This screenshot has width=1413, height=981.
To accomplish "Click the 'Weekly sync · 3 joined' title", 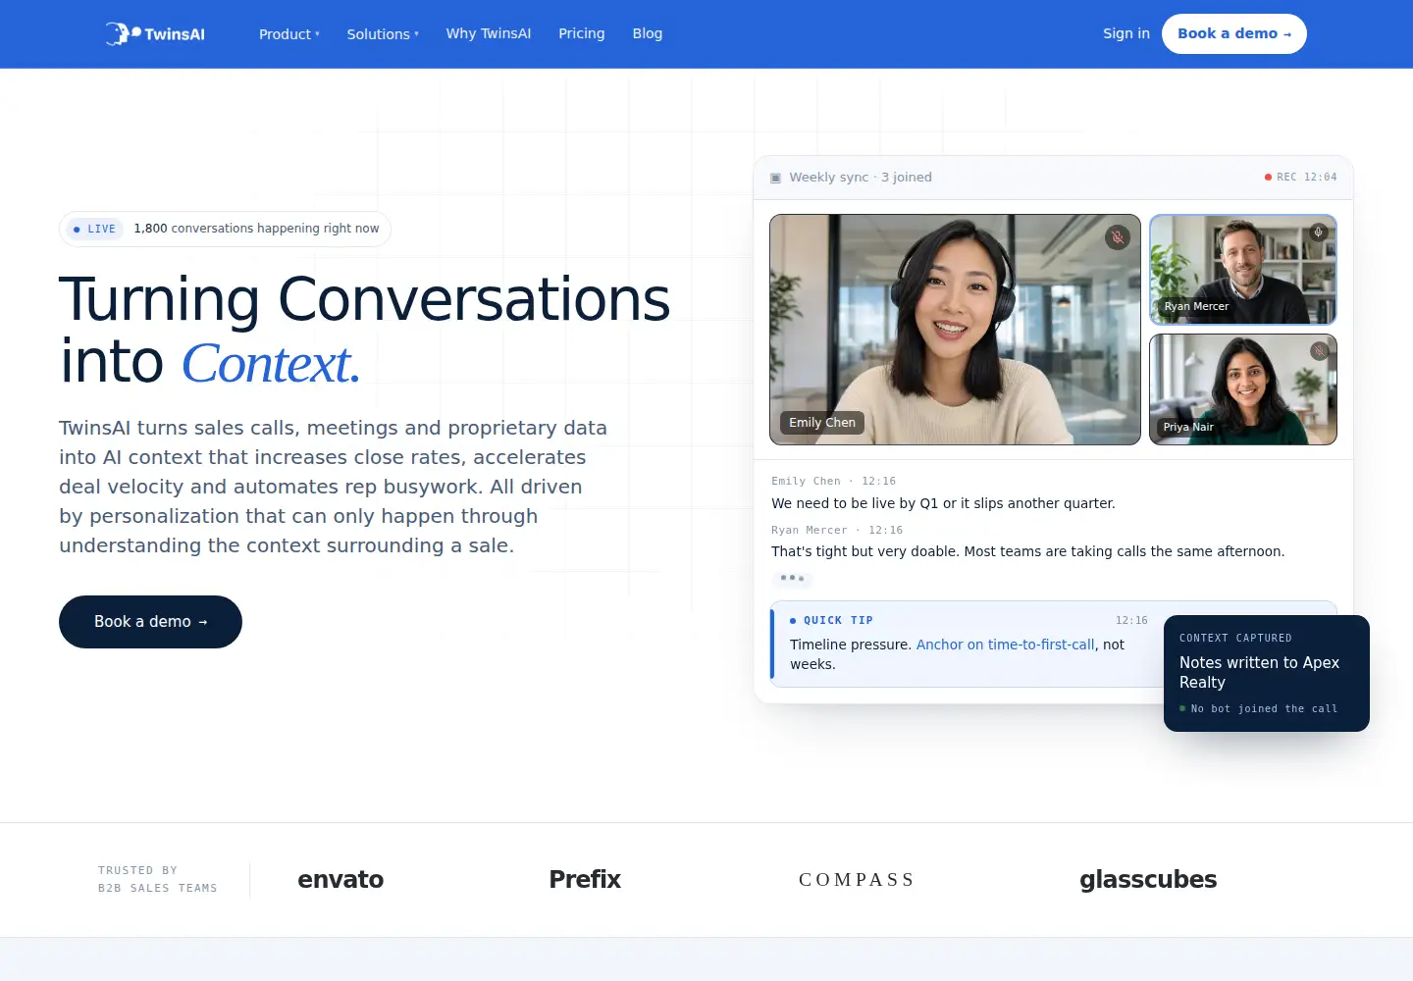I will pos(861,178).
